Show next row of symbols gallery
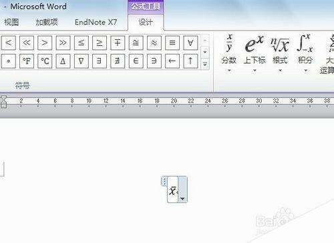Viewport: 334px width, 243px height. pyautogui.click(x=205, y=52)
